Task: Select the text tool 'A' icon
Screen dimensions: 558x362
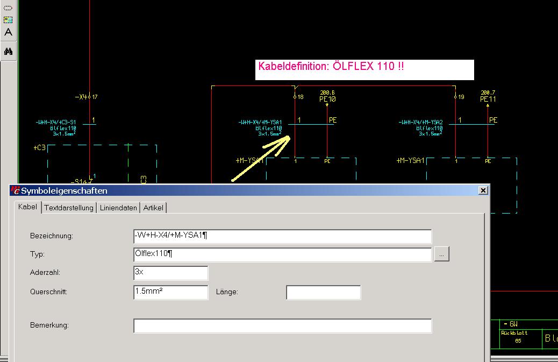Action: [8, 32]
